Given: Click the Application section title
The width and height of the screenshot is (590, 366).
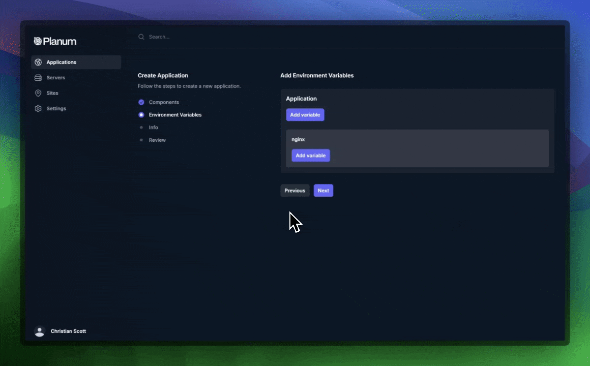Looking at the screenshot, I should click(x=301, y=99).
